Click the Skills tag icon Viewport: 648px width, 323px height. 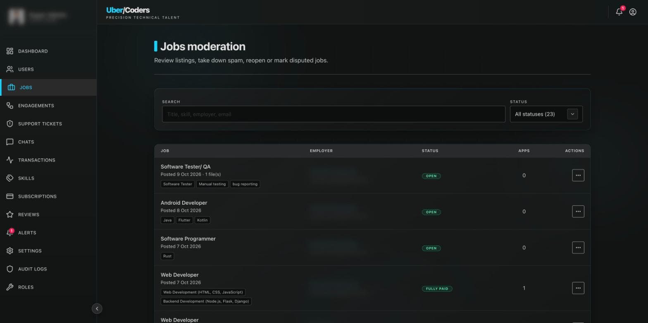(x=10, y=178)
